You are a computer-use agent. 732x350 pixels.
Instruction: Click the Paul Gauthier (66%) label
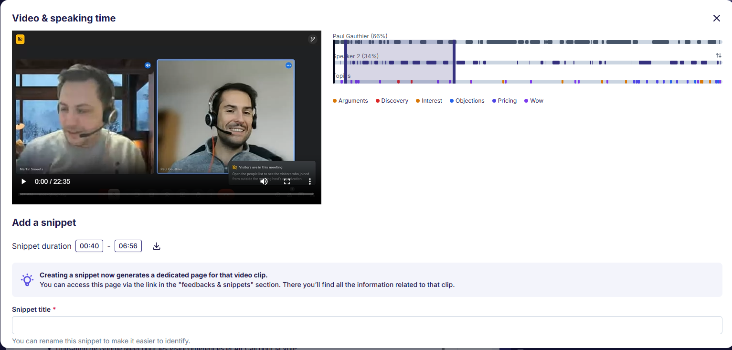pos(360,36)
